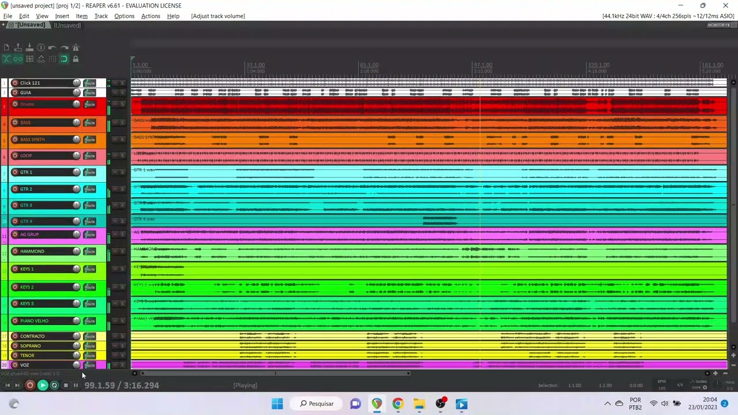Click the transport Pause button

76,385
